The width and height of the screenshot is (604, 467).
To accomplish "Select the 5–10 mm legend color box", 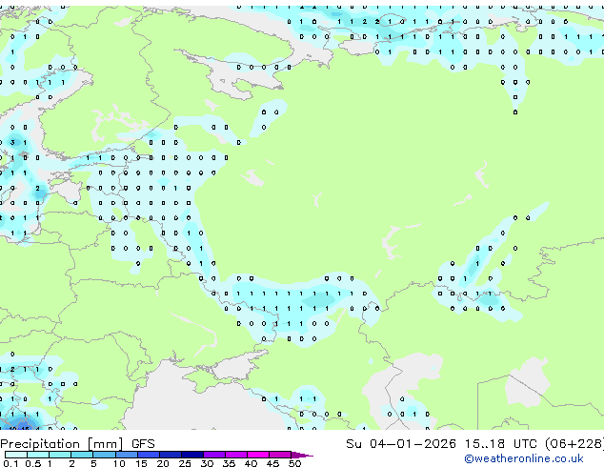I will click(x=104, y=455).
